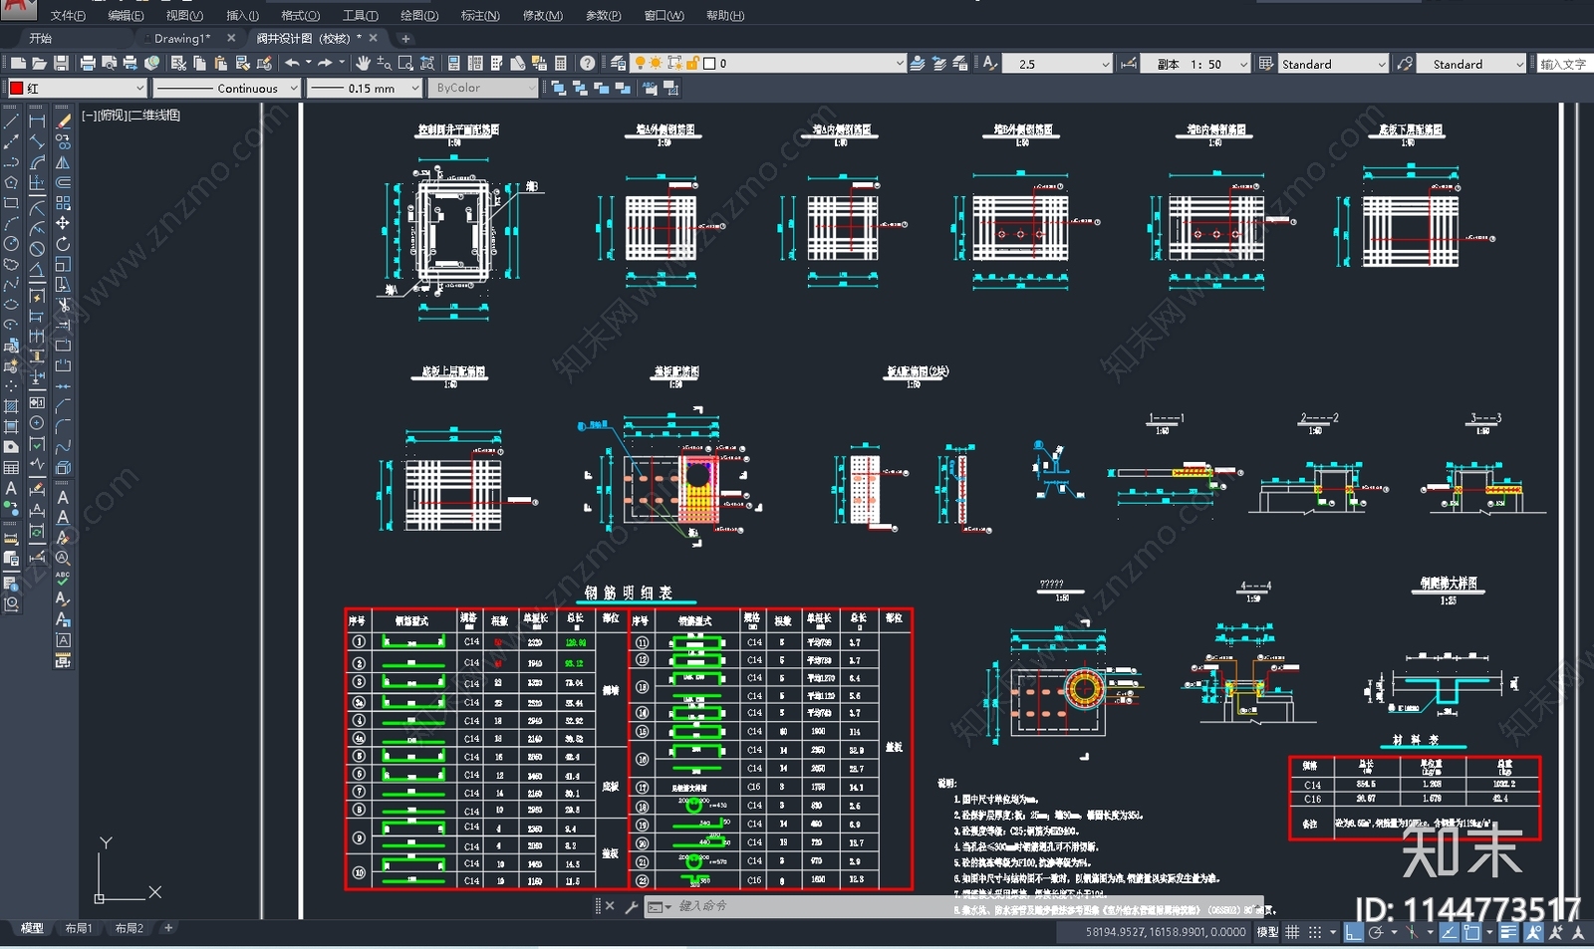Open the 2.5 text height dropdown
Screen dimensions: 1594x949
click(x=1056, y=63)
